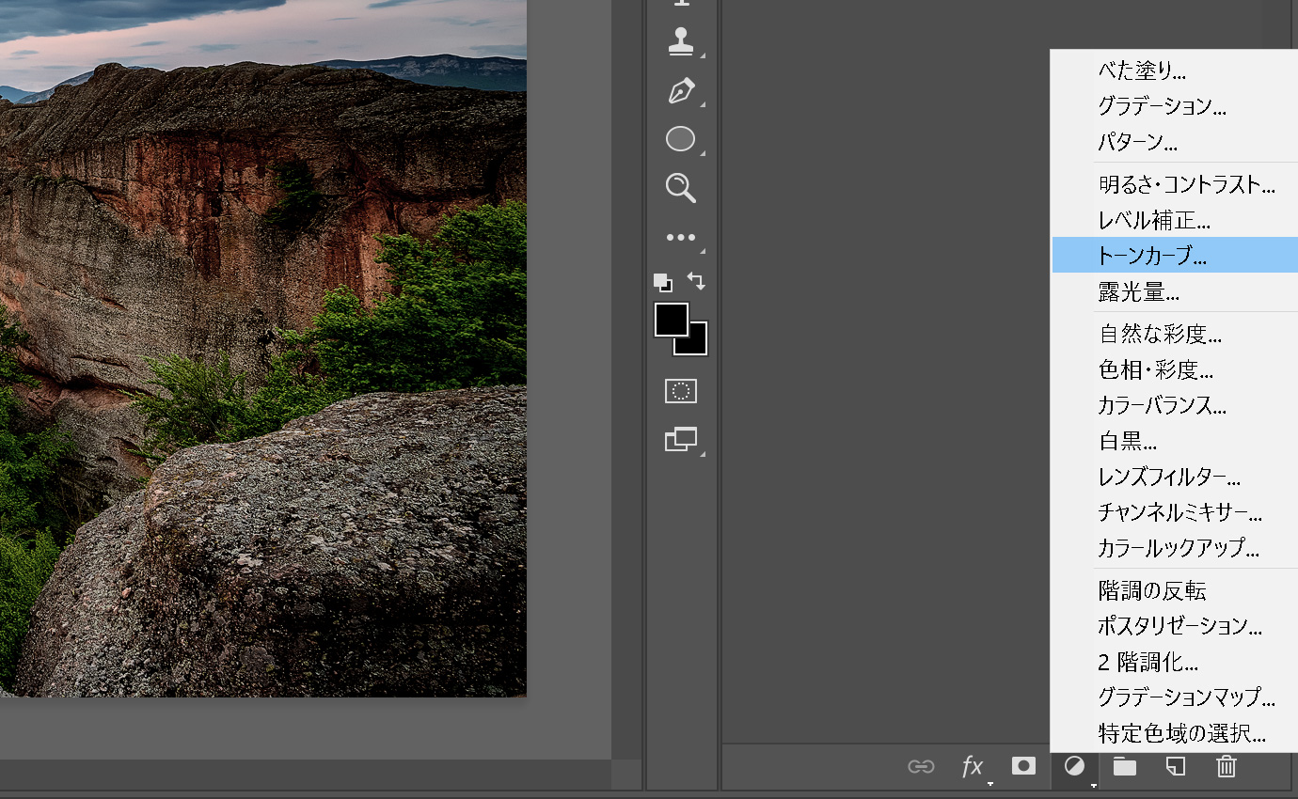Select 色相・彩度 adjustment option

tap(1155, 369)
